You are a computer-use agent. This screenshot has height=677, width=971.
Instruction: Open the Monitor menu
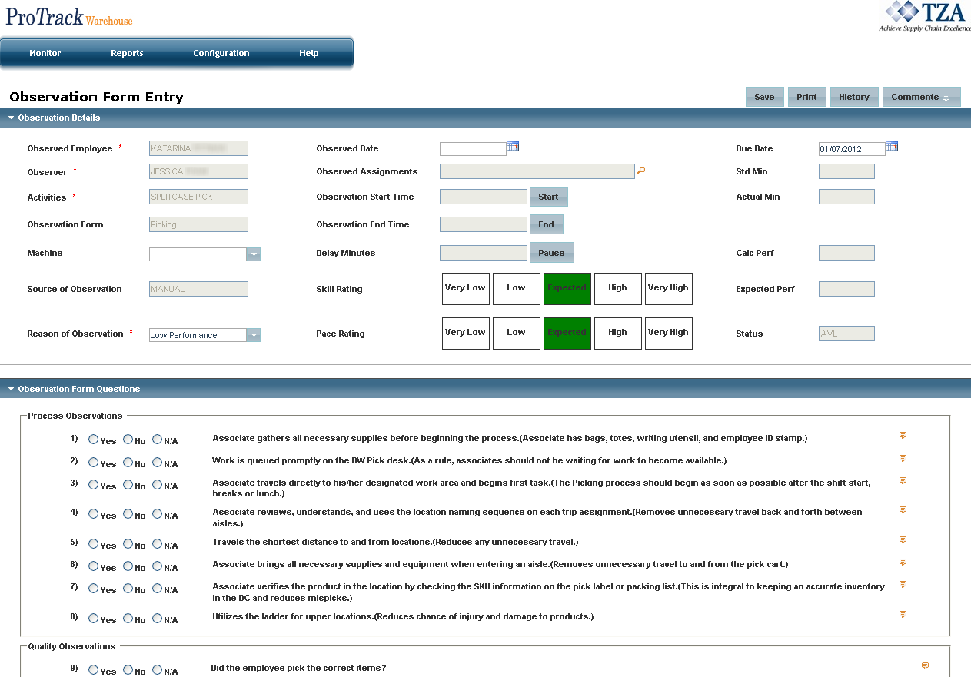tap(45, 53)
